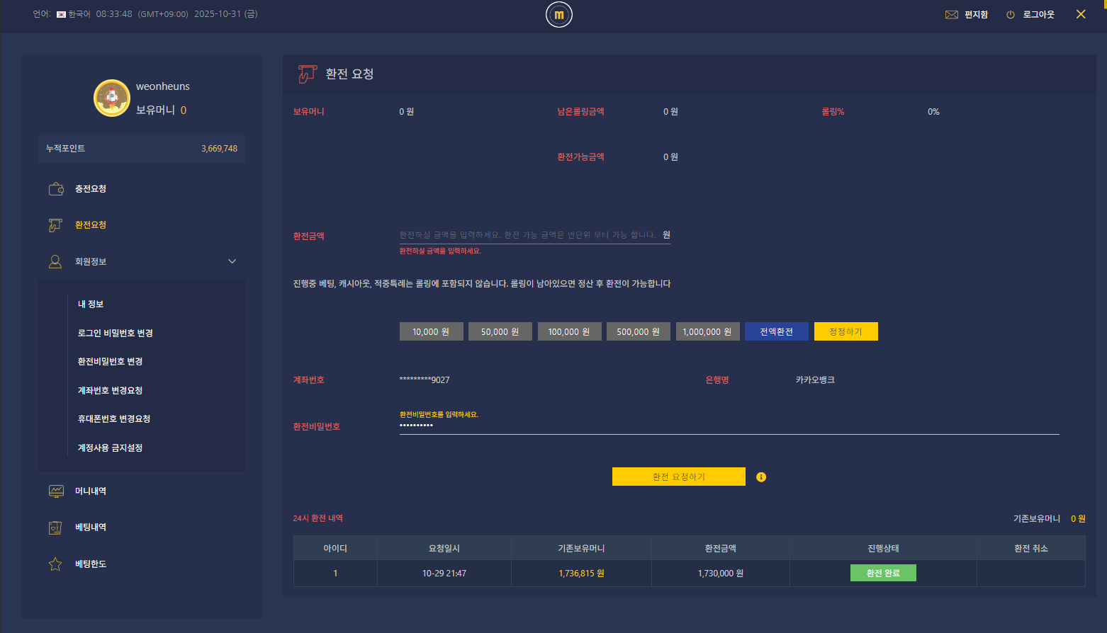The image size is (1107, 633).
Task: Open the 편지함 envelope icon
Action: 951,15
